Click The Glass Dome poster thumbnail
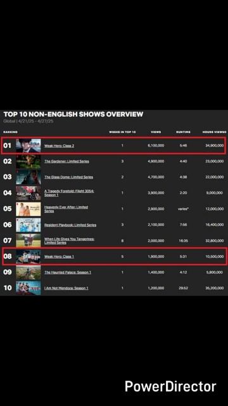 coord(28,177)
